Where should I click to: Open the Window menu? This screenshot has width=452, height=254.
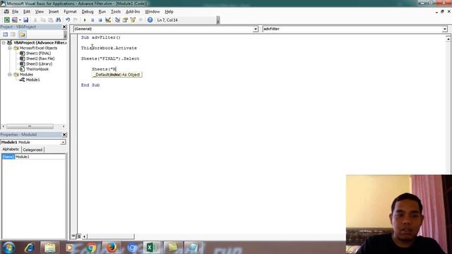[153, 12]
